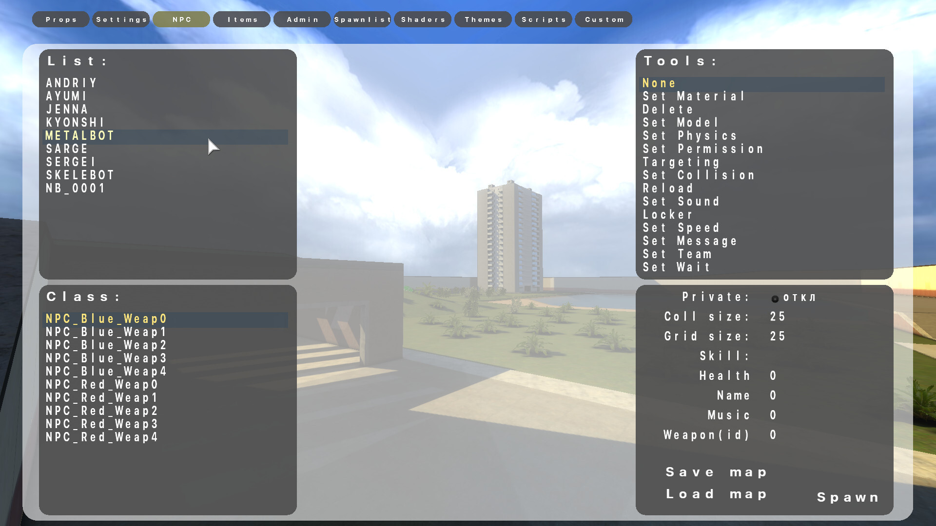Viewport: 936px width, 526px height.
Task: Switch to the Props tab
Action: point(61,19)
